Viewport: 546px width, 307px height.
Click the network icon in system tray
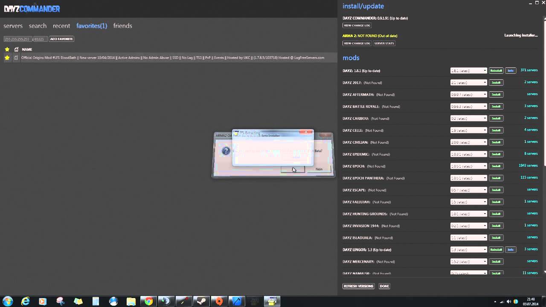coord(502,302)
